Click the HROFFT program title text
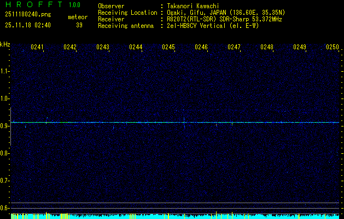The height and width of the screenshot is (219, 344). tap(34, 4)
